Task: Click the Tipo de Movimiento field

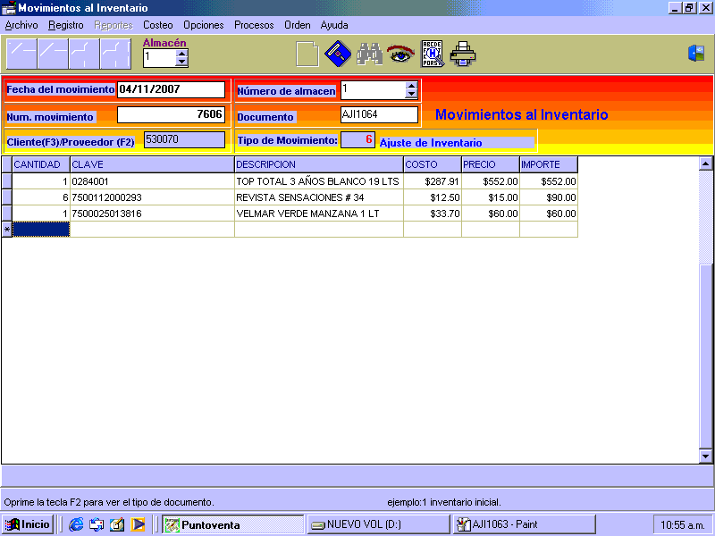Action: (x=357, y=139)
